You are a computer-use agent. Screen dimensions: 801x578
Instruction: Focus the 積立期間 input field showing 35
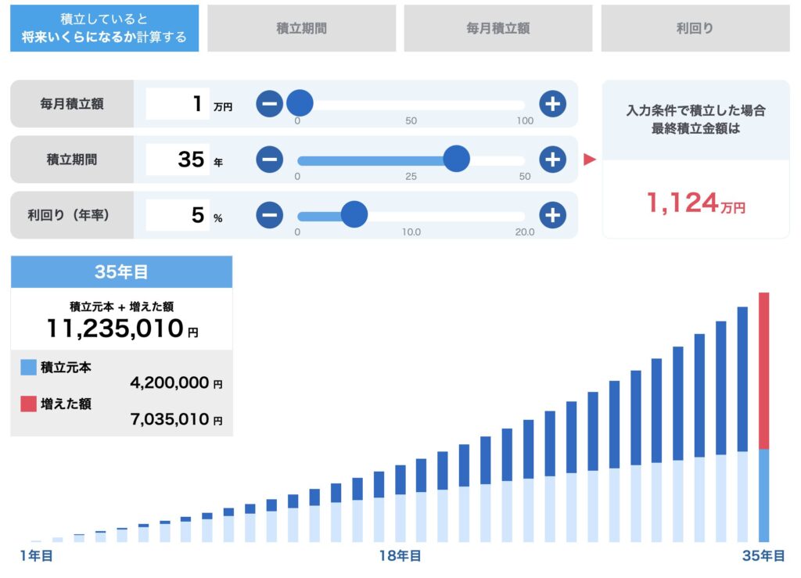coord(178,159)
